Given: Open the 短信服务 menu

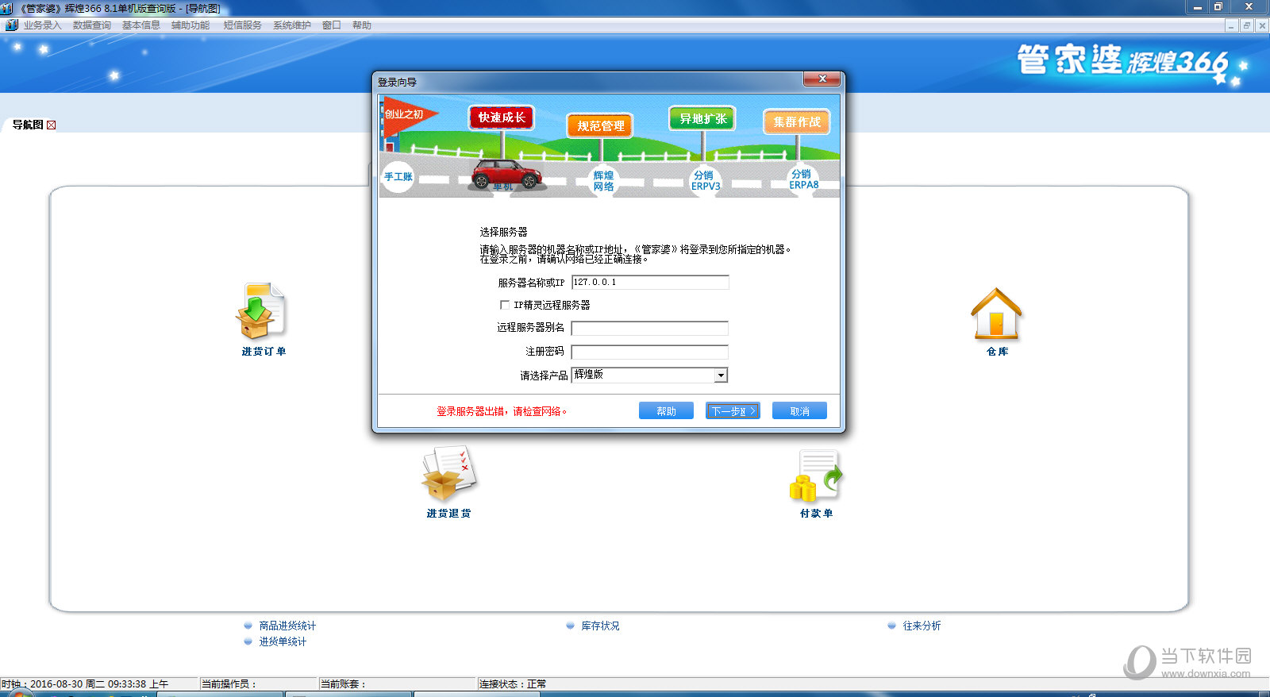Looking at the screenshot, I should 242,25.
